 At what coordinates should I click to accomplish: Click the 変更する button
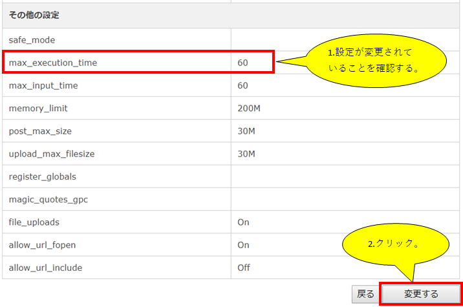(421, 294)
